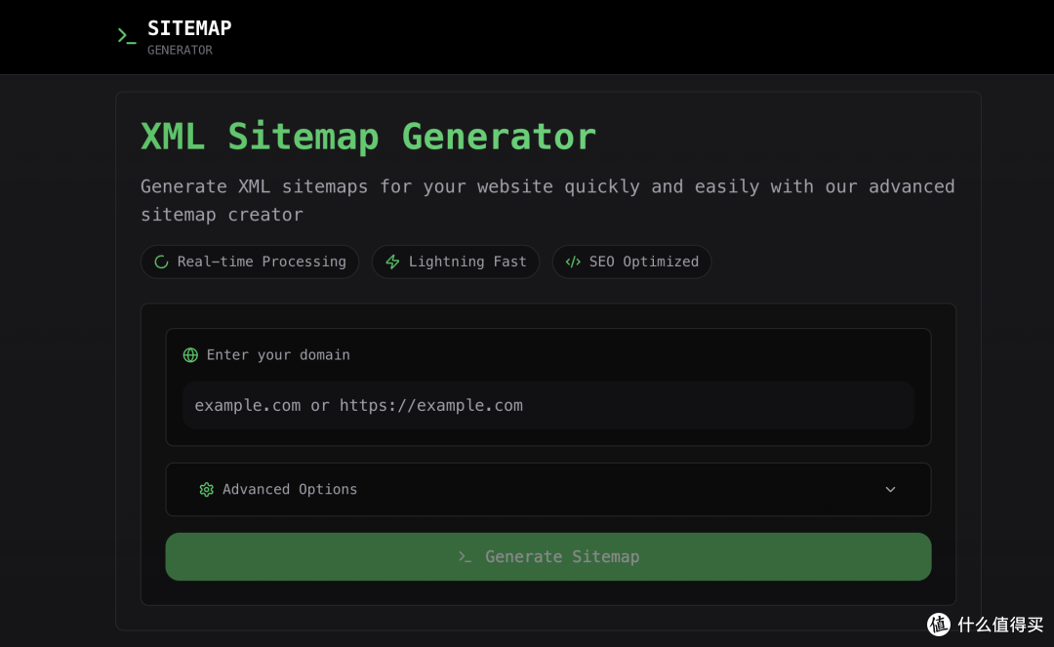This screenshot has width=1054, height=647.
Task: Click the terminal prompt logo icon in header
Action: coord(126,36)
